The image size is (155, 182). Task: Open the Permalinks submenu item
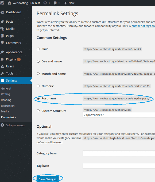click(8, 117)
